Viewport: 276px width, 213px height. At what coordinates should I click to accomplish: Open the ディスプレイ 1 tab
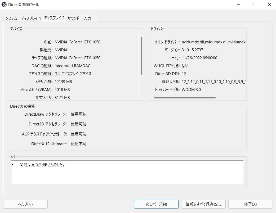pos(30,19)
